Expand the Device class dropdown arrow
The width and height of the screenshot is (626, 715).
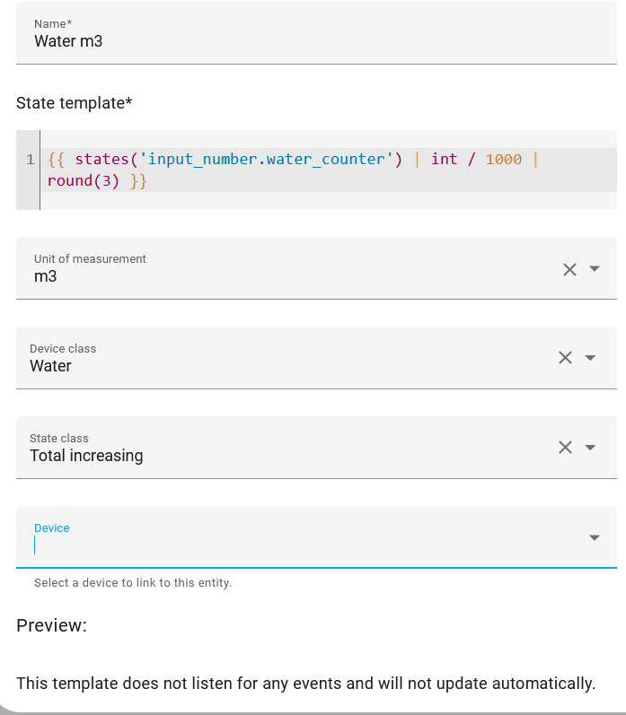click(590, 358)
